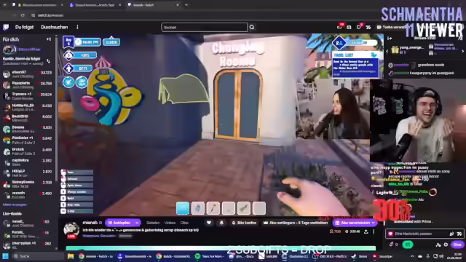Viewport: 466px width, 262px height.
Task: Open sidebar channel with 3.332 viewers
Action: click(x=28, y=162)
